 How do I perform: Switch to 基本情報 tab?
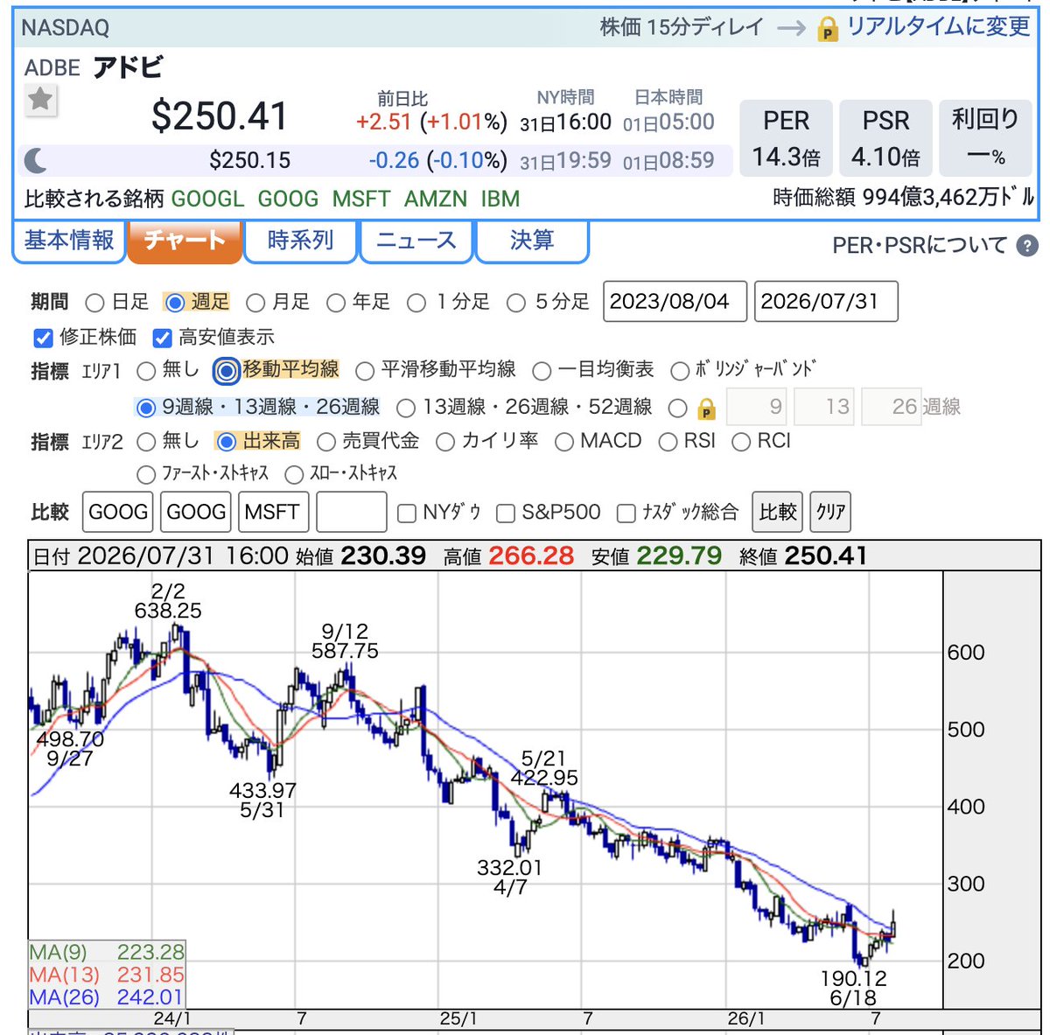tap(69, 240)
